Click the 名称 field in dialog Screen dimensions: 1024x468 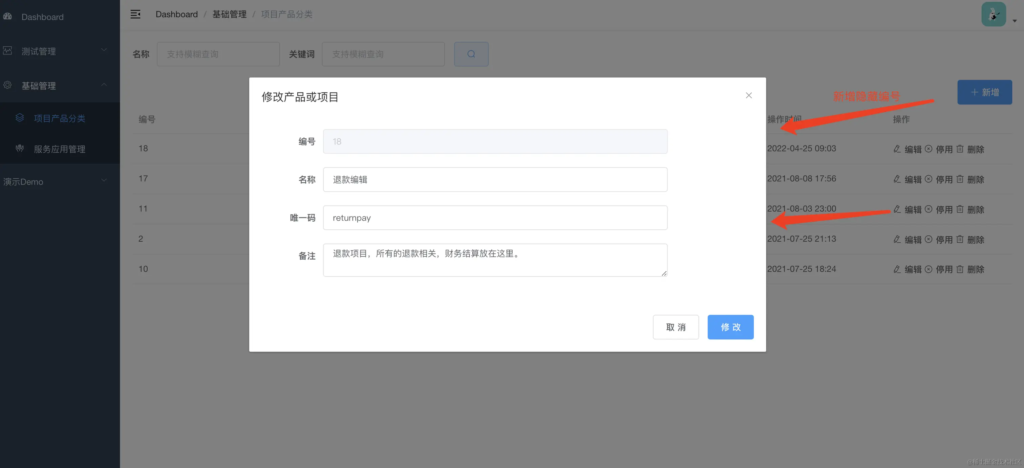pyautogui.click(x=494, y=180)
